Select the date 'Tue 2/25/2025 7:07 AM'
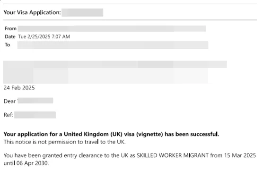Viewport: 262px width, 171px height. point(44,36)
